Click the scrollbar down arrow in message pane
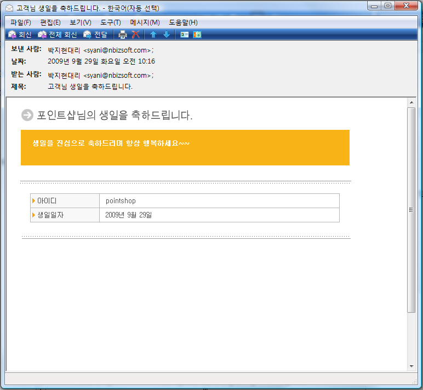423x390 pixels. [x=411, y=365]
